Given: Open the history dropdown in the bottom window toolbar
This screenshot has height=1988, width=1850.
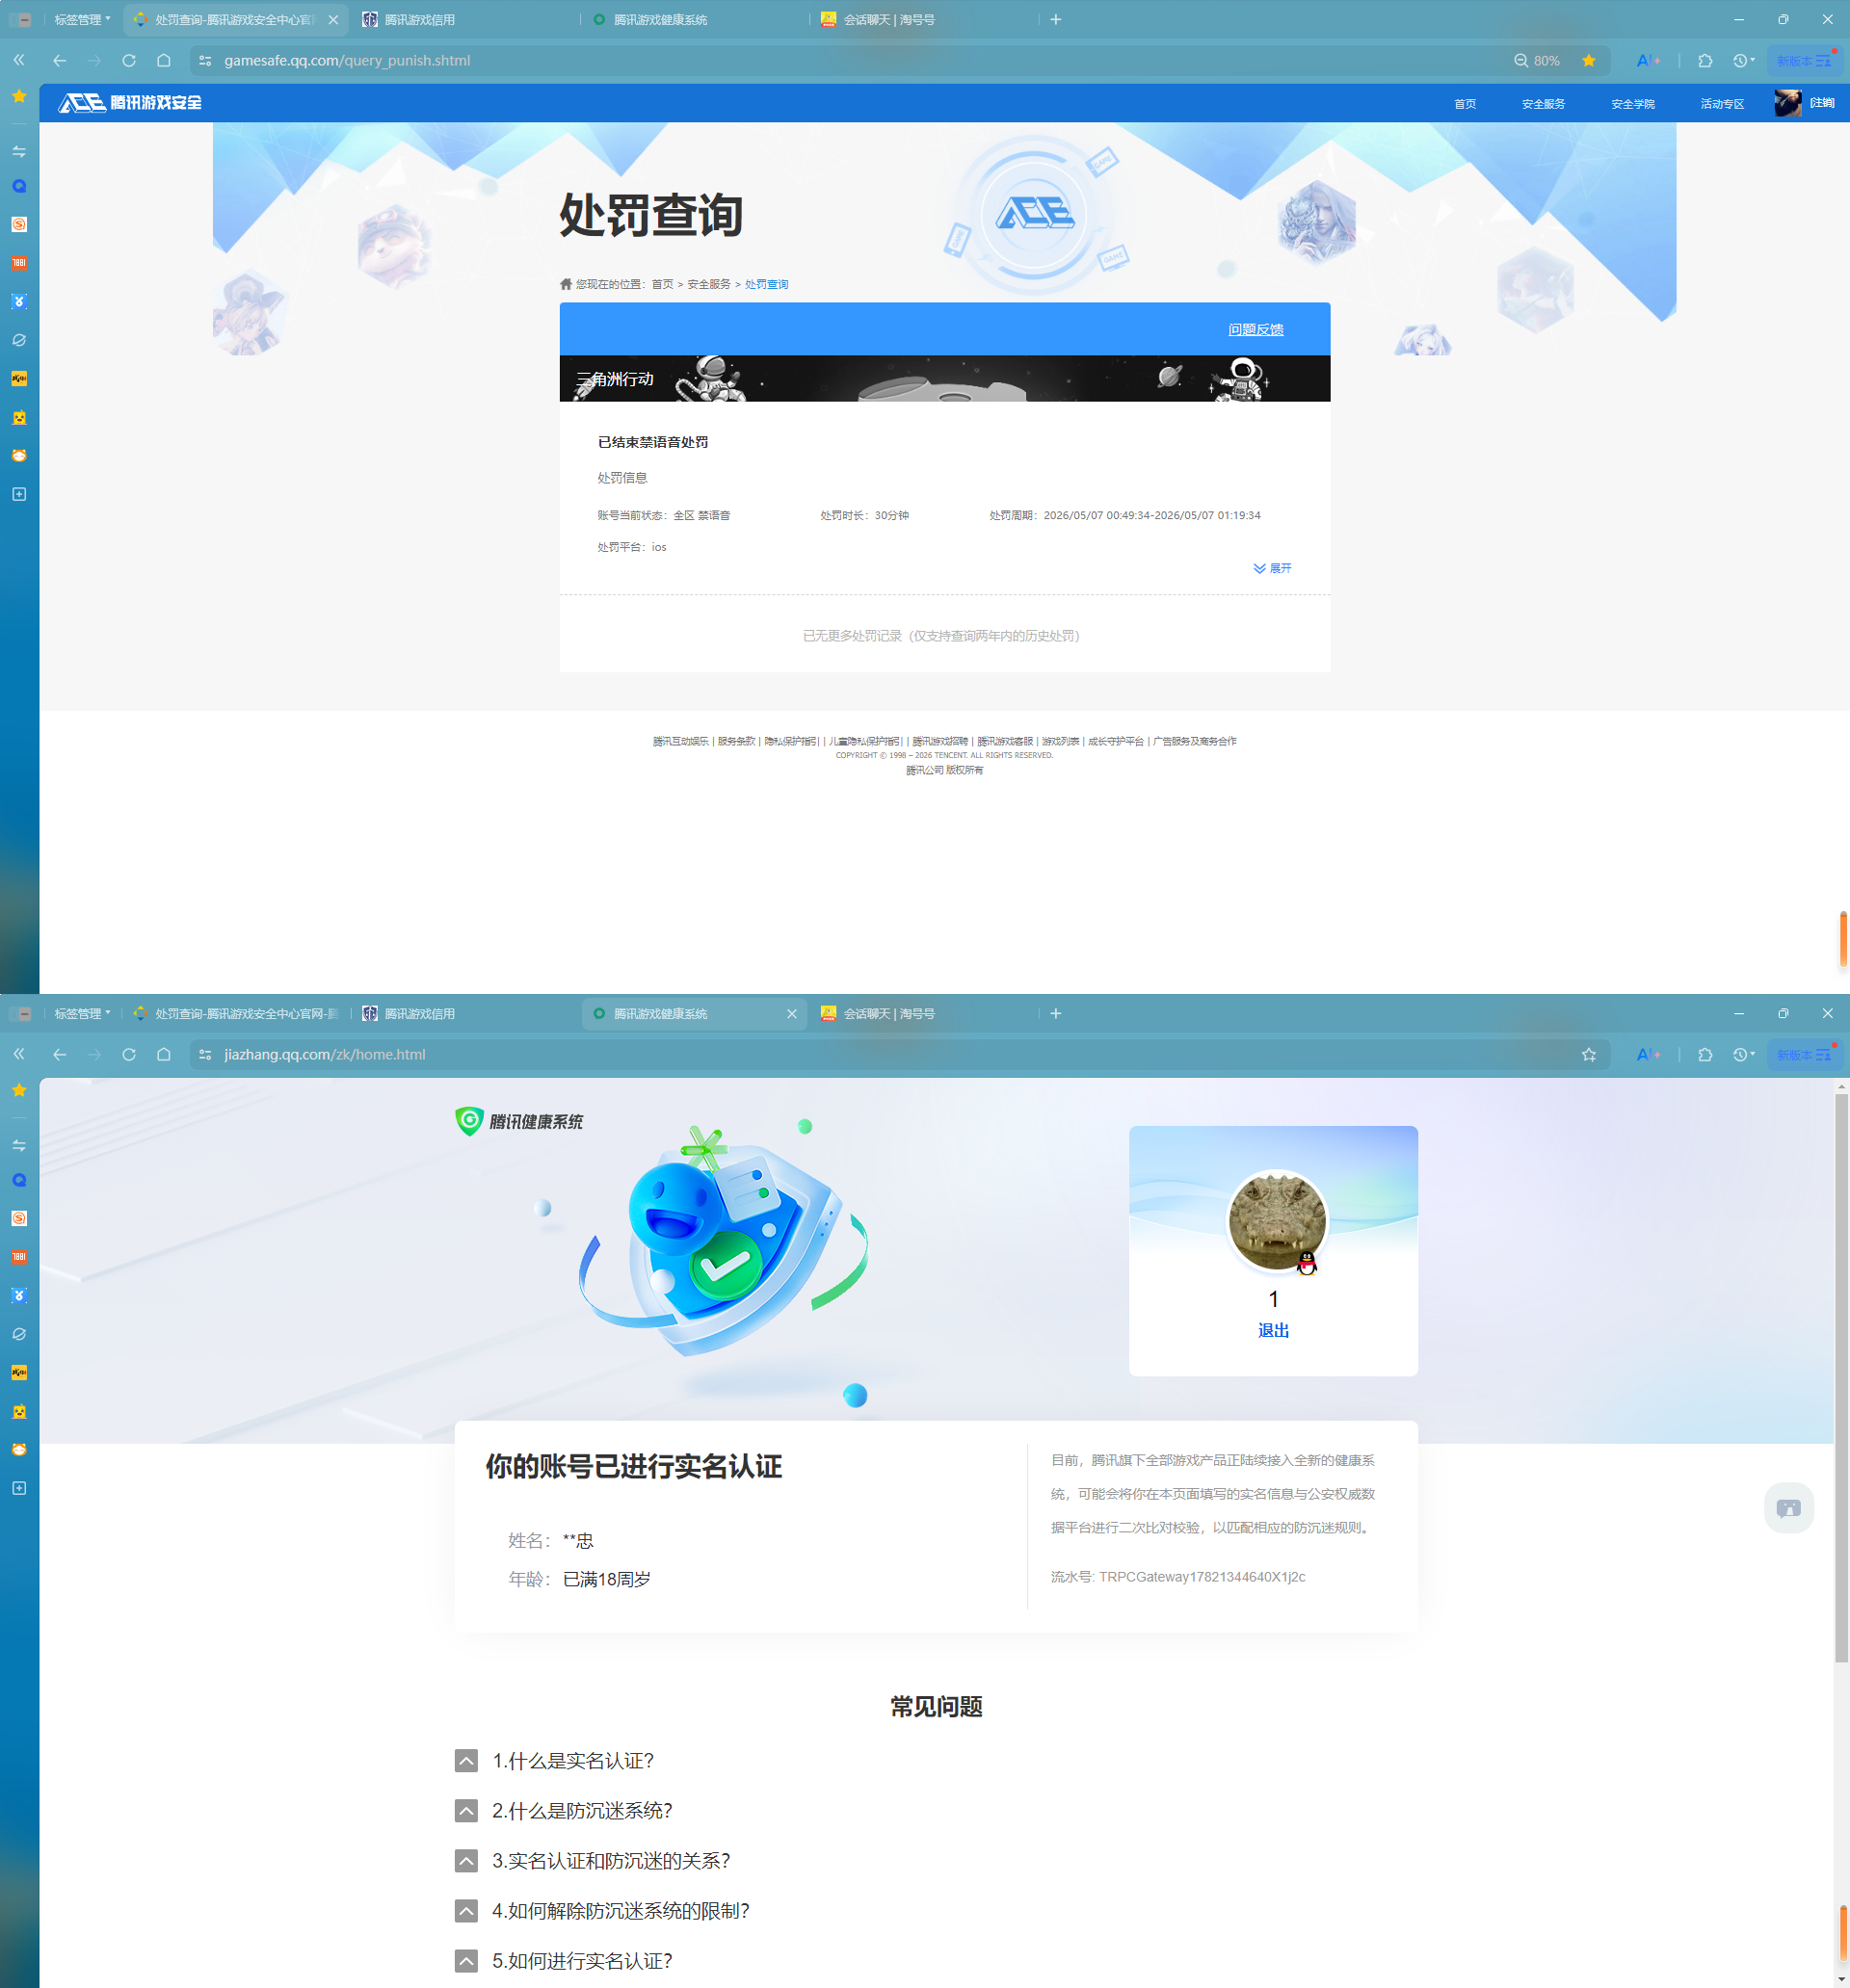Looking at the screenshot, I should coord(1744,1055).
